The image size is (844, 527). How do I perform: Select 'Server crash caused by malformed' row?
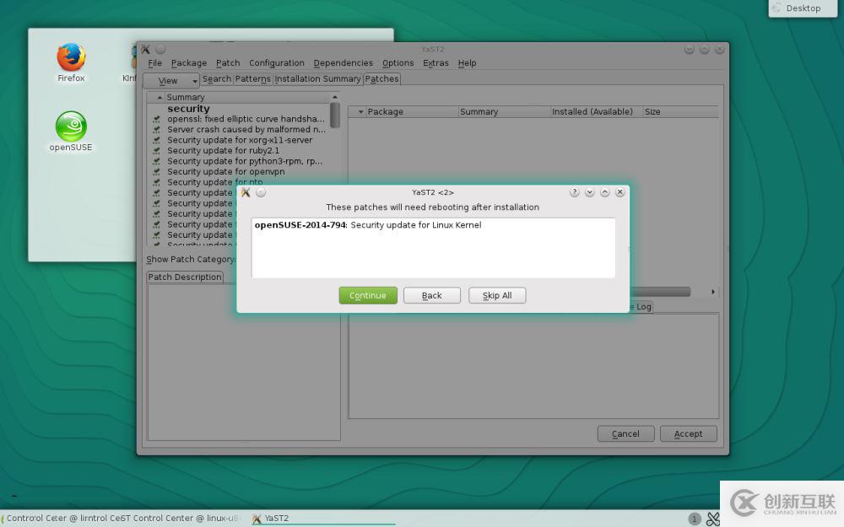(246, 130)
